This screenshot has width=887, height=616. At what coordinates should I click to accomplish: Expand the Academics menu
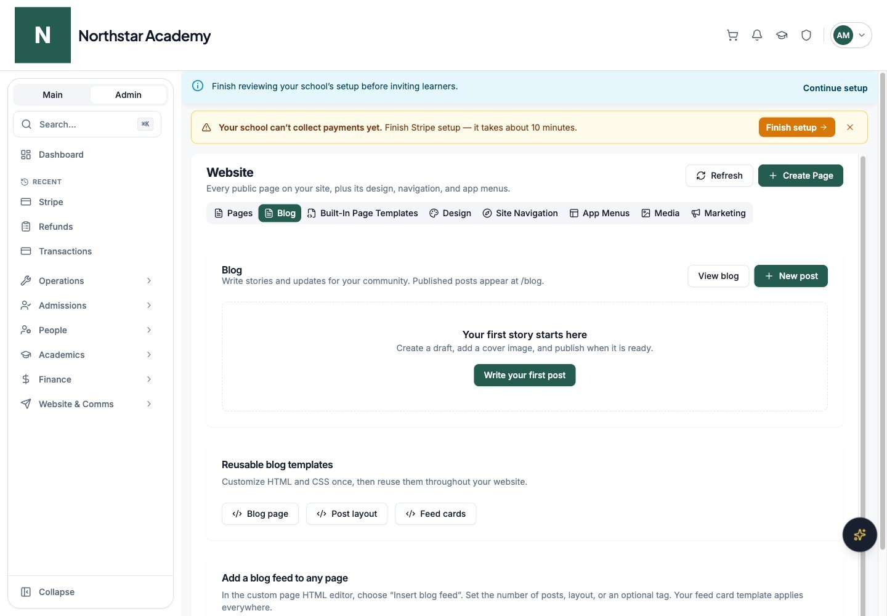point(87,355)
